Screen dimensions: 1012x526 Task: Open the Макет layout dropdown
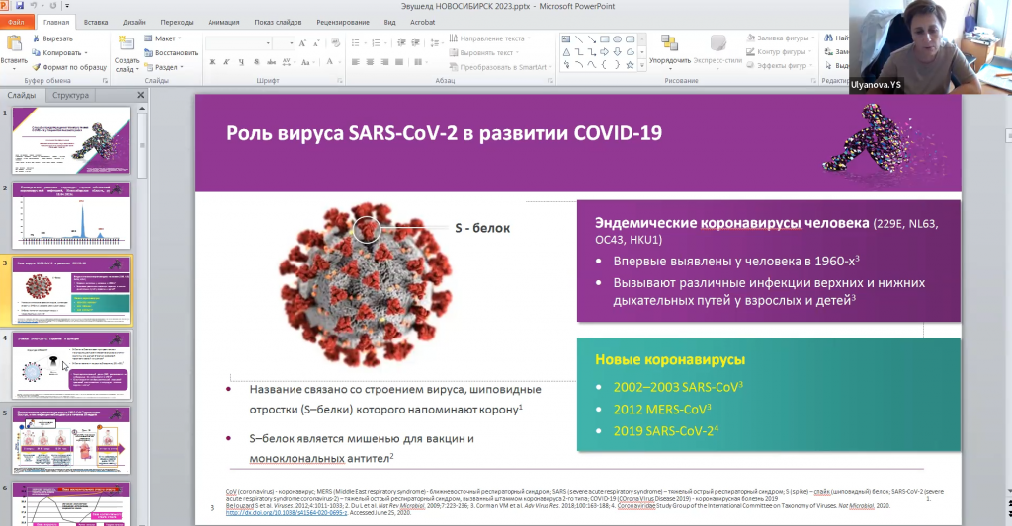point(163,38)
